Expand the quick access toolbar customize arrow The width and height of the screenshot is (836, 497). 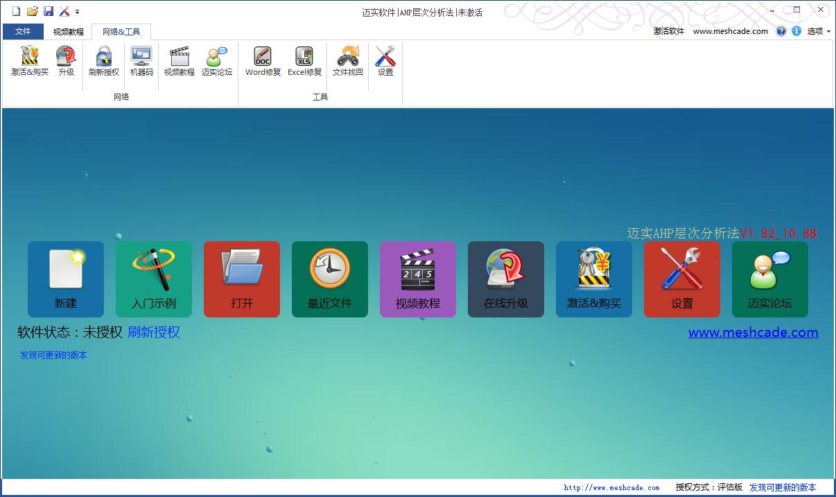coord(76,12)
